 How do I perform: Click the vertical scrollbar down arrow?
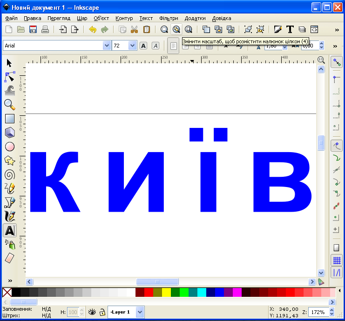321,273
